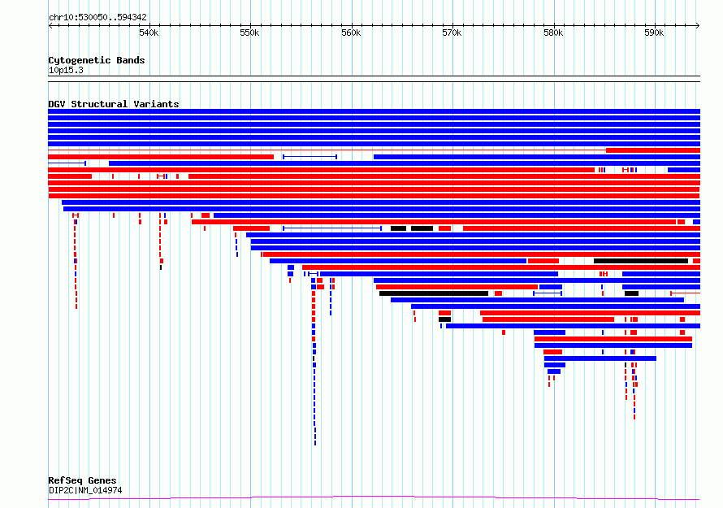723x508 pixels.
Task: Click the 570k ruler label
Action: click(x=452, y=33)
